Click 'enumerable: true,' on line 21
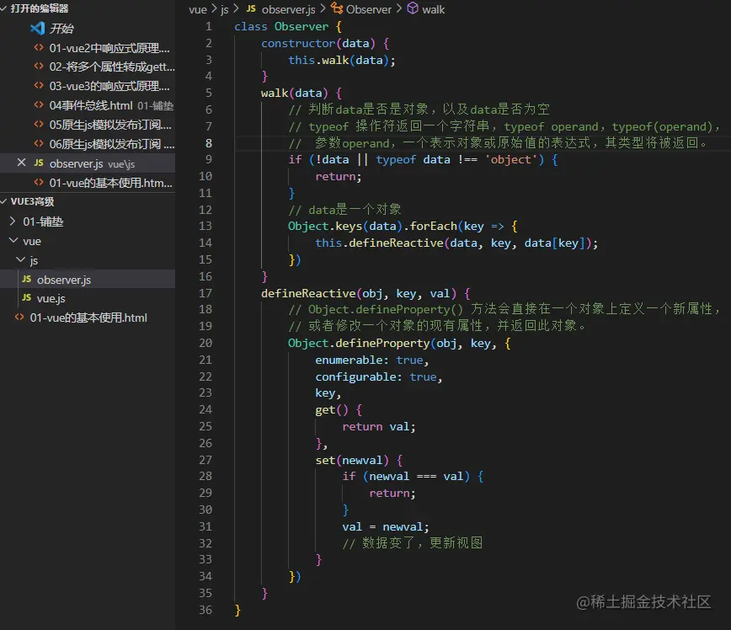 [372, 360]
